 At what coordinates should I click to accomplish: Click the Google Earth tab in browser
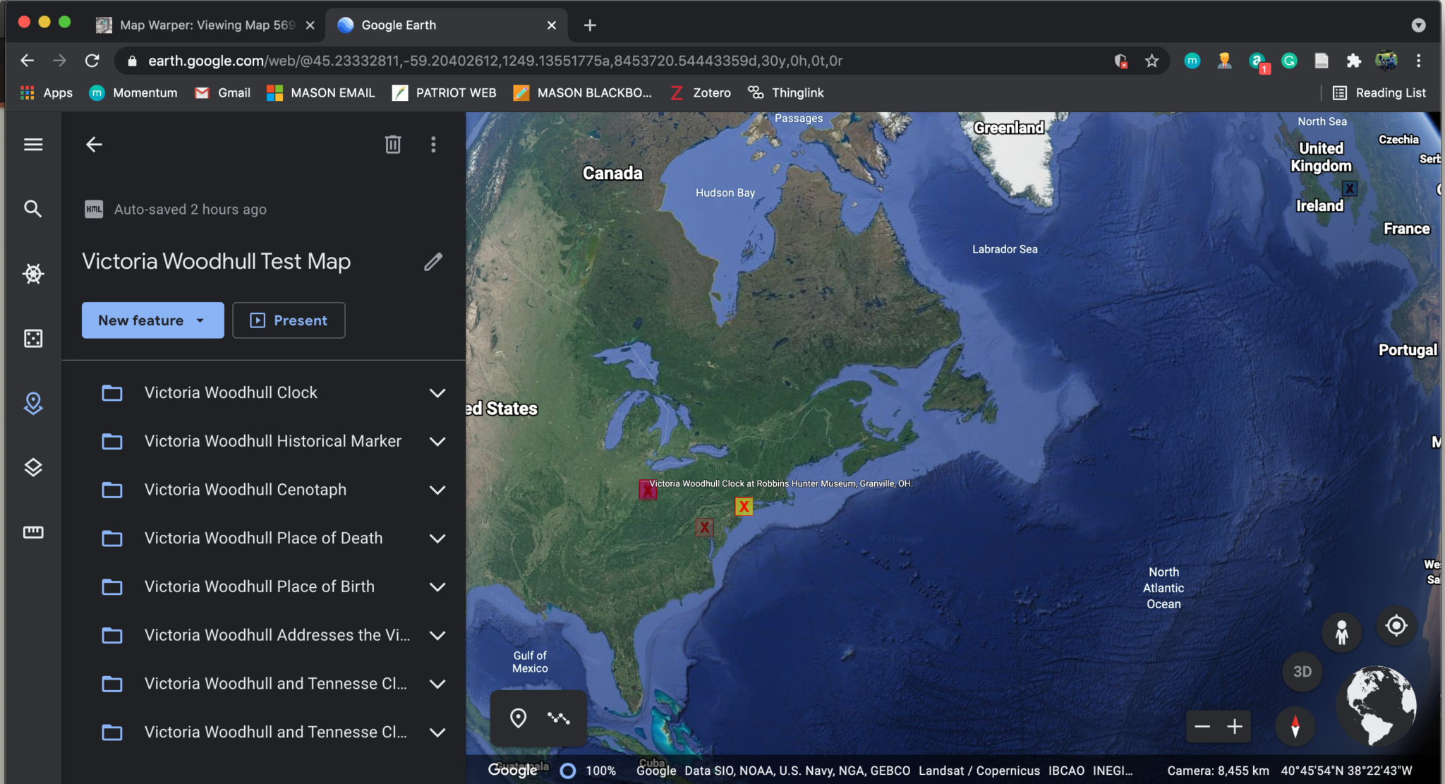tap(447, 24)
